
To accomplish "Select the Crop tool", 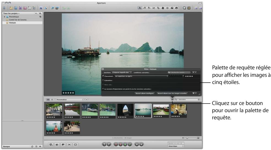I will (158, 8).
